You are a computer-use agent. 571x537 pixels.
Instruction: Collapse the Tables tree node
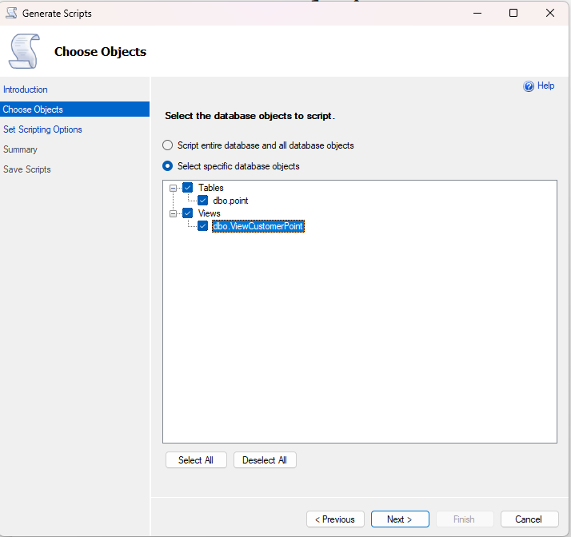(x=173, y=188)
